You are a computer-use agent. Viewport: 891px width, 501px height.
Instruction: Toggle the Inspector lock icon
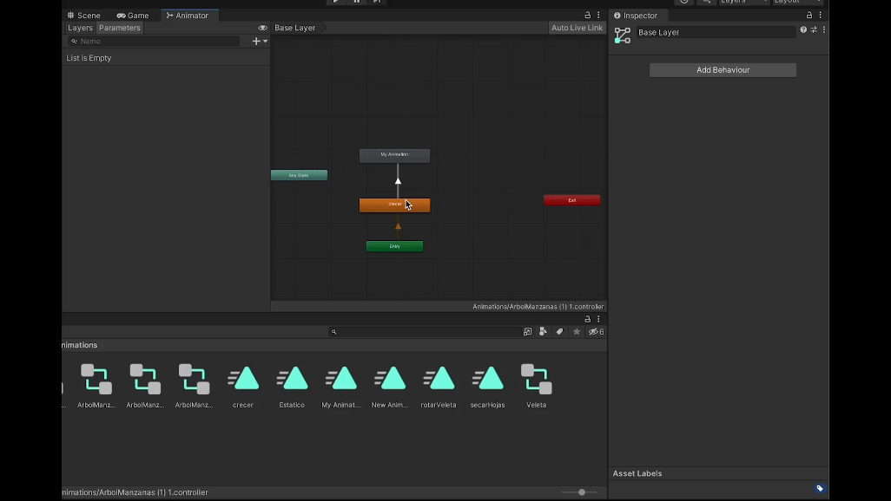click(x=809, y=16)
